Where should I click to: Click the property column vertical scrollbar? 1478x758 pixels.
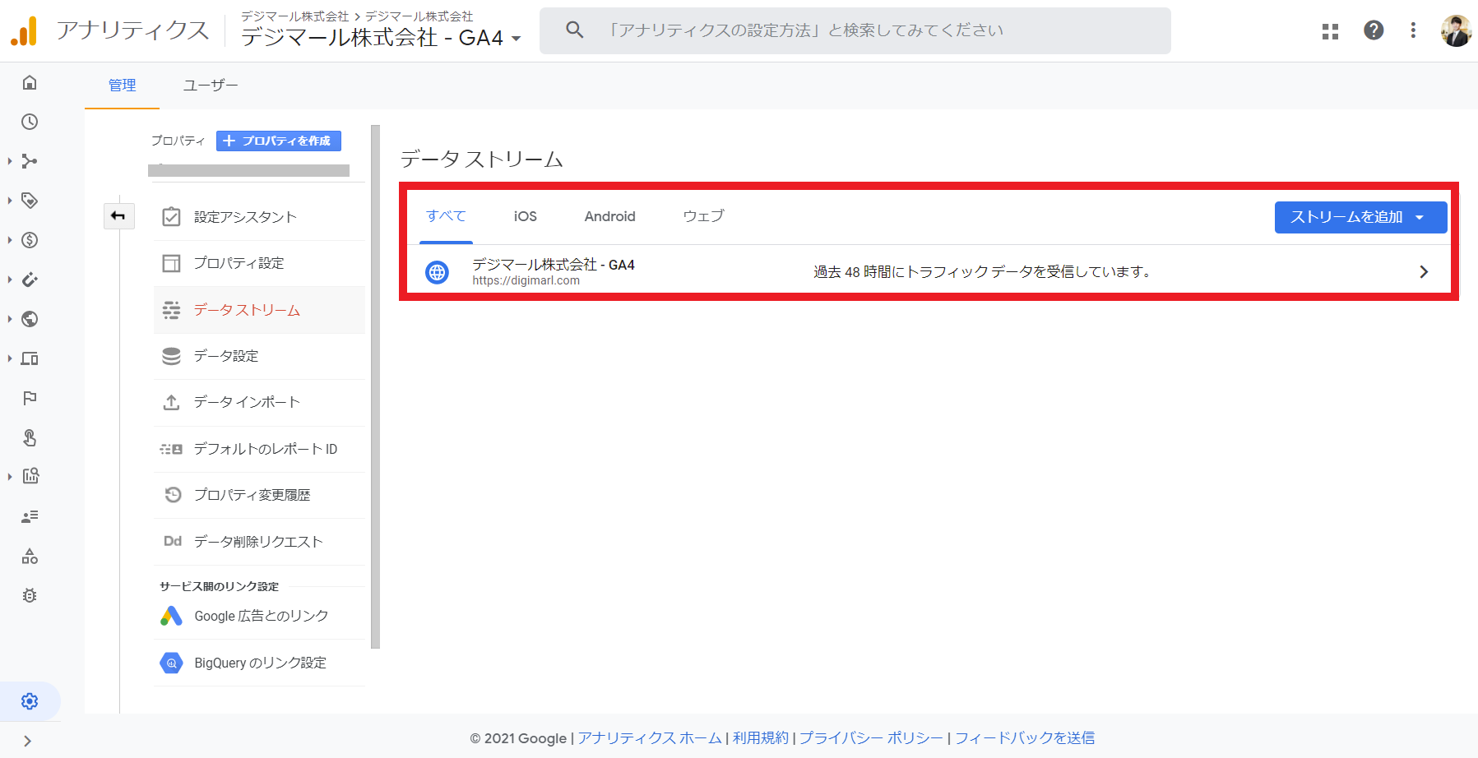(376, 386)
